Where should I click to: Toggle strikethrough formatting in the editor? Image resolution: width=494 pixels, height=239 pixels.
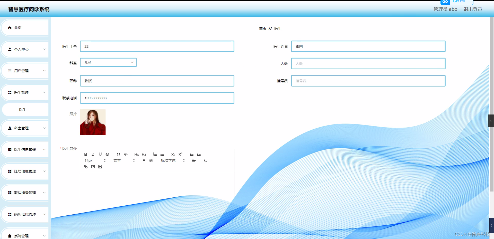(x=107, y=154)
